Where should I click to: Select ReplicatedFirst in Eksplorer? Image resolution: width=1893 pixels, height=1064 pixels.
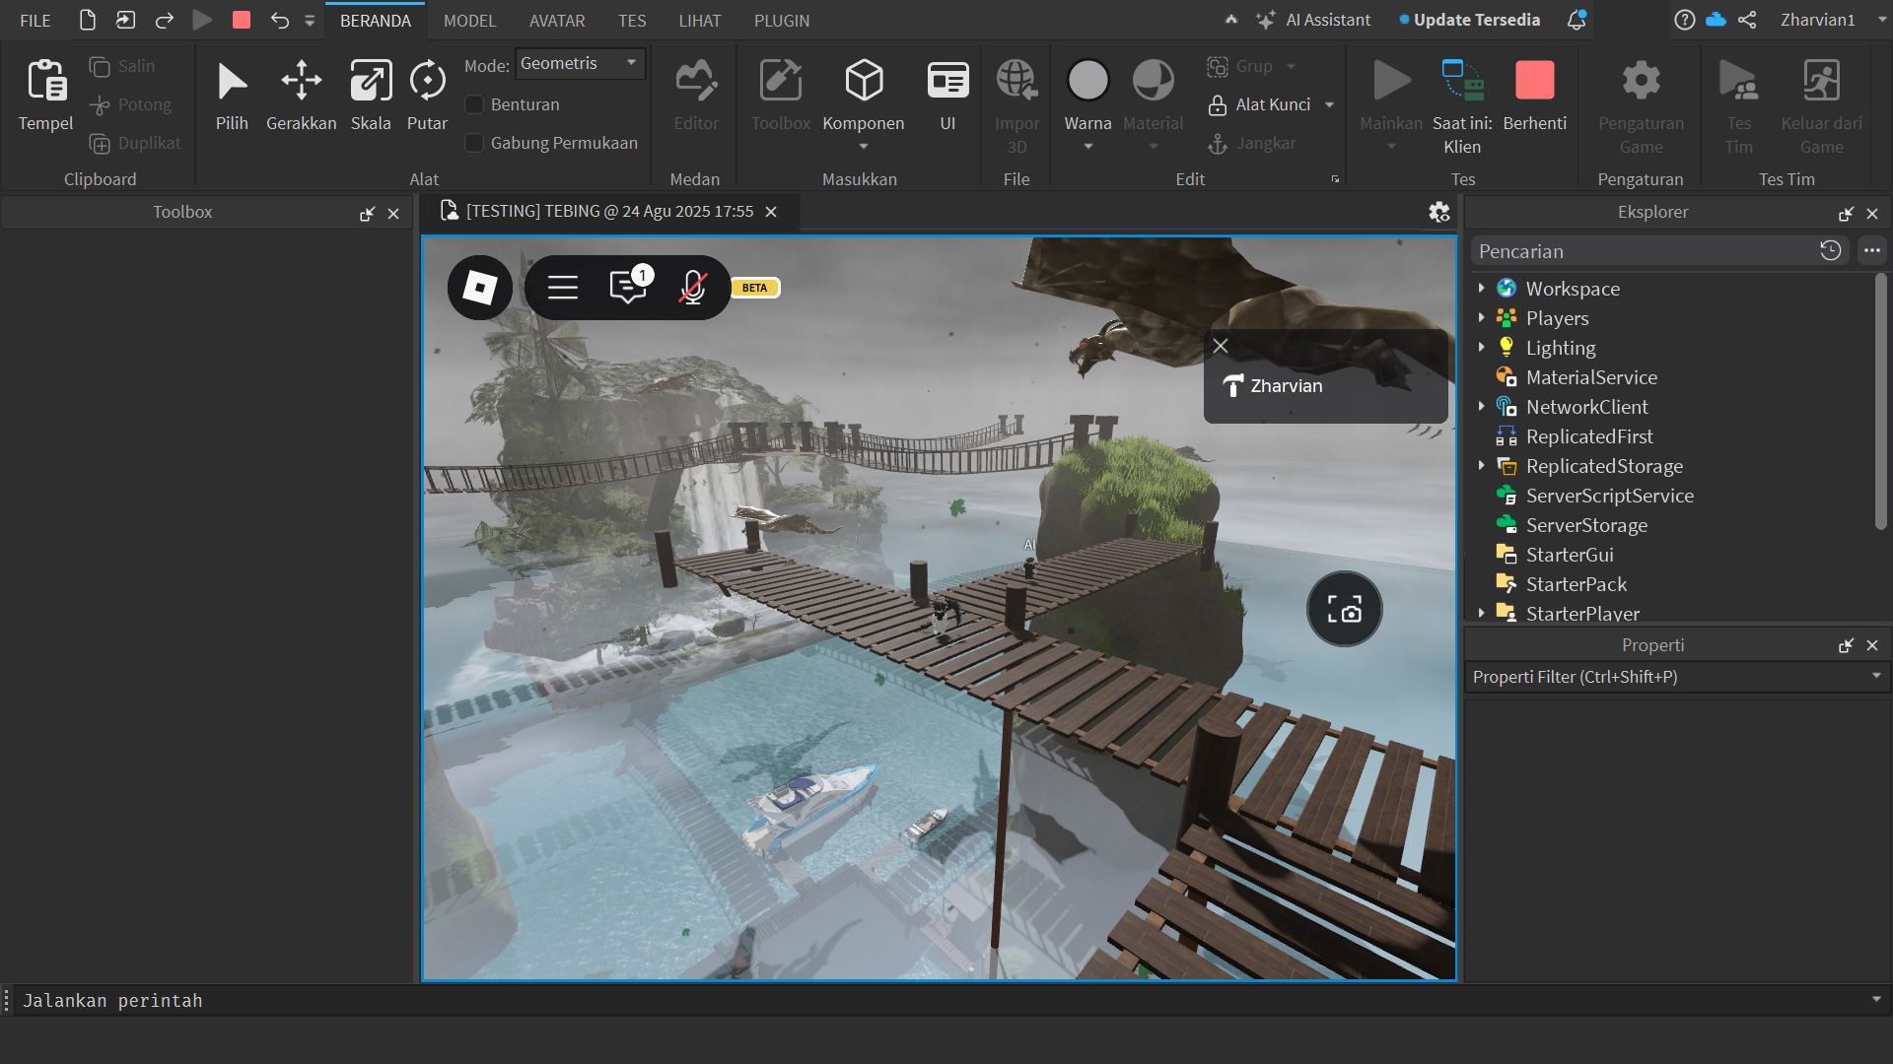(1589, 436)
